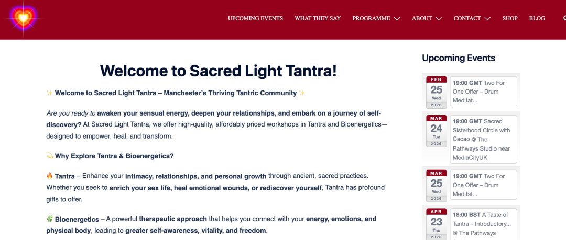
Task: Open the Feb 25 Drum Meditation event
Action: (483, 91)
